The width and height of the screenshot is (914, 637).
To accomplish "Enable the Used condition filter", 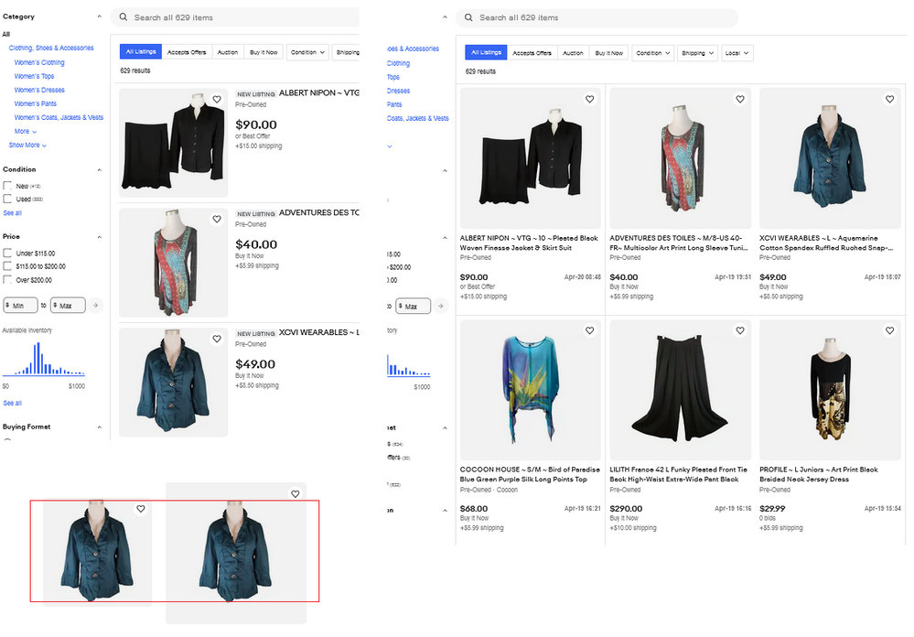I will coord(8,199).
